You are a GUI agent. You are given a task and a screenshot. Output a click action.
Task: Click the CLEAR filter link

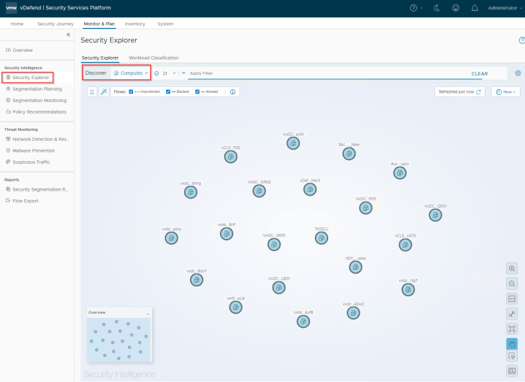coord(479,73)
